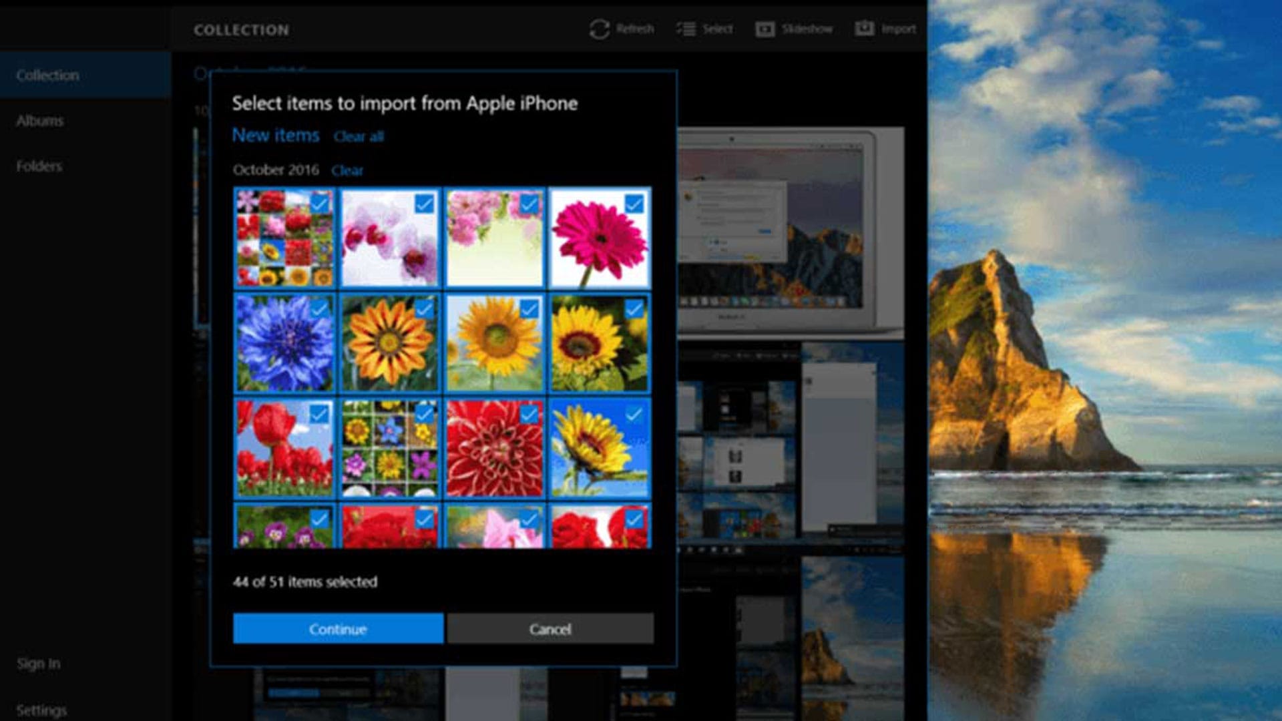Viewport: 1282px width, 721px height.
Task: Start Slideshow from the toolbar icon
Action: pos(765,29)
